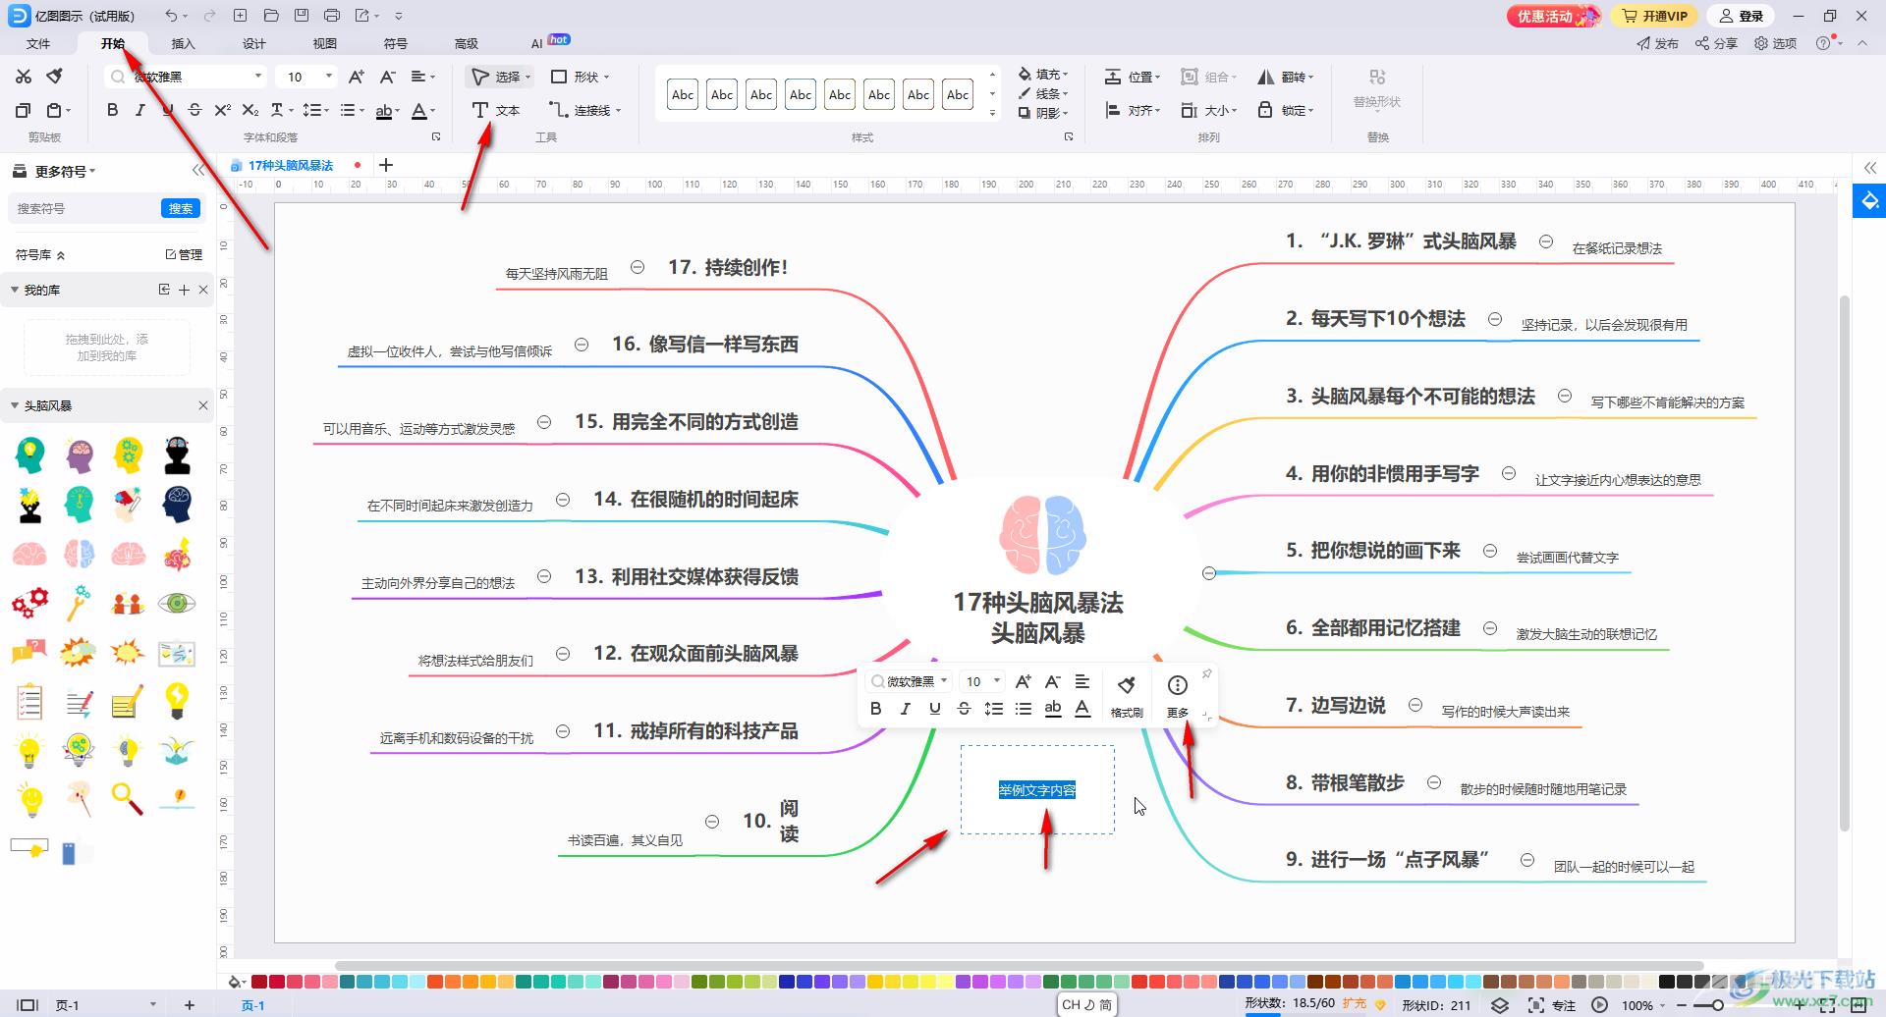Screen dimensions: 1886x1017
Task: Select the magnifying glass symbol
Action: 128,798
